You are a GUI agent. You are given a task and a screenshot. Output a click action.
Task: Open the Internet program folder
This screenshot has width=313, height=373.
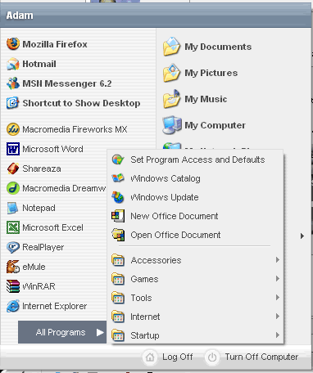point(196,317)
